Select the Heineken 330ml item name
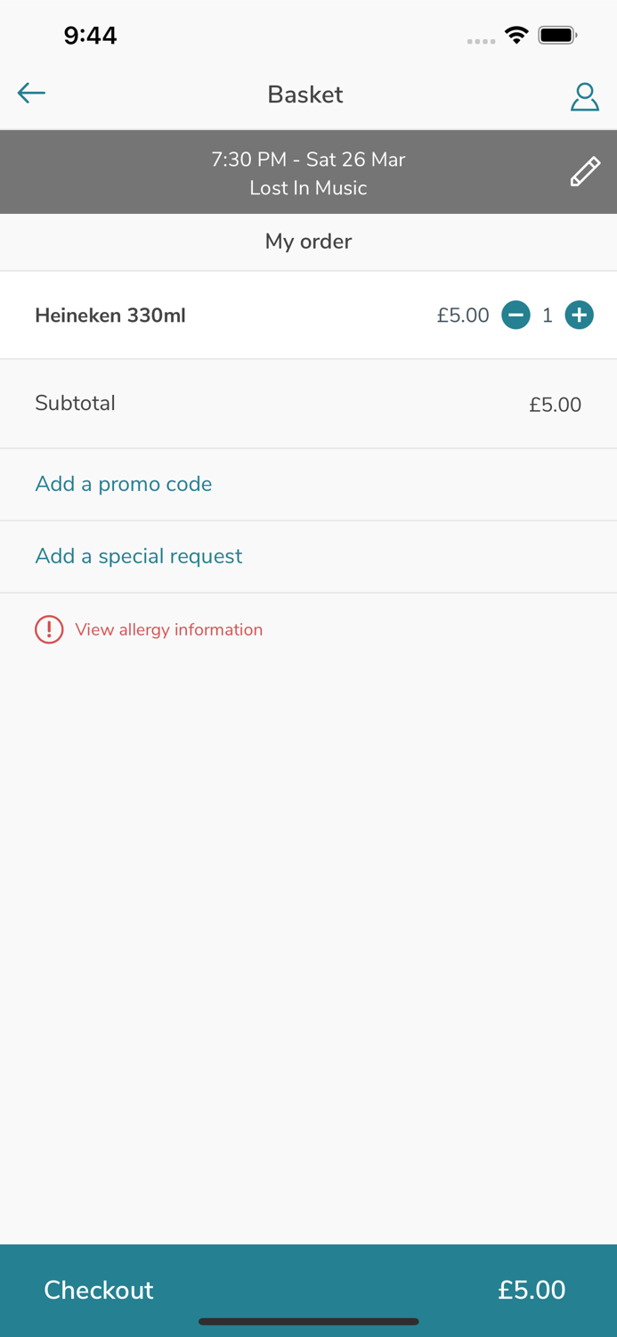The image size is (617, 1337). click(x=110, y=316)
